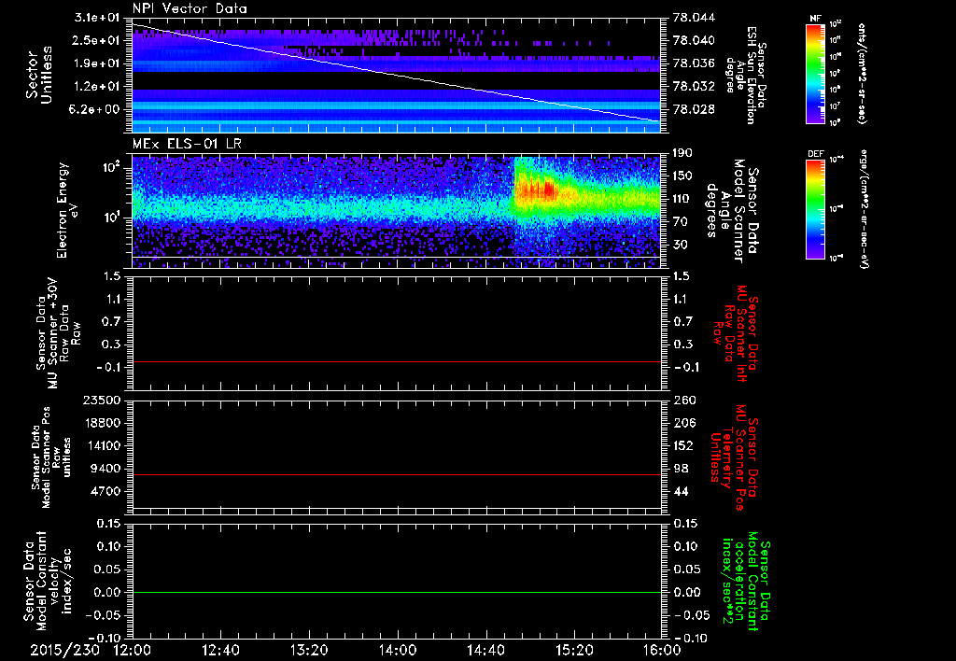Click the 13:20 time axis label
Screen dimensions: 956x661
[309, 650]
